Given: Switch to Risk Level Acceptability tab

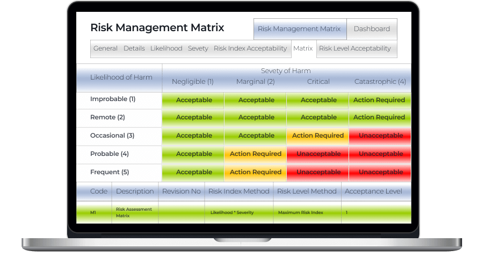Looking at the screenshot, I should (354, 48).
